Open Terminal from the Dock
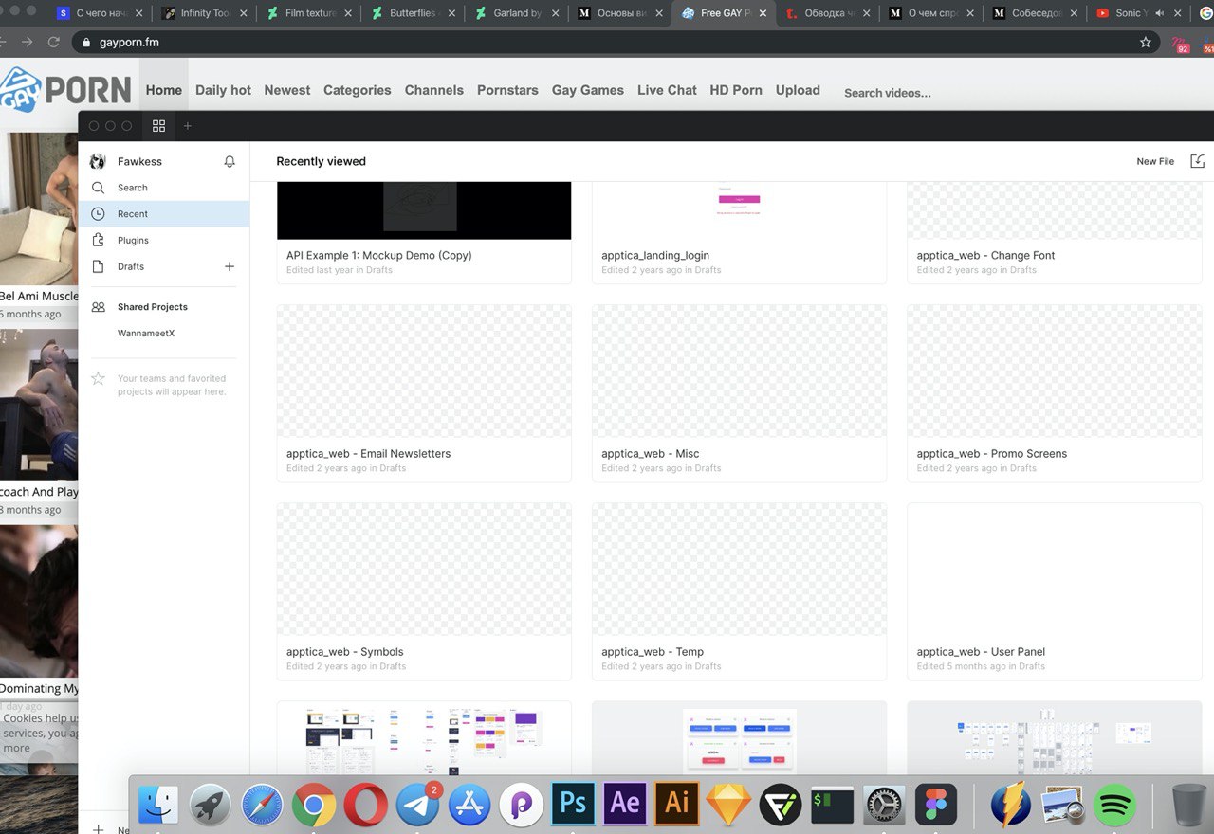This screenshot has height=834, width=1214. [x=832, y=805]
